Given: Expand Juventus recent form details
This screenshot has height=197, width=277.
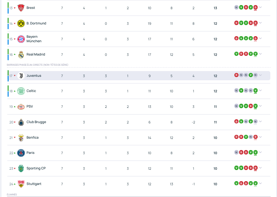Looking at the screenshot, I should (x=260, y=75).
